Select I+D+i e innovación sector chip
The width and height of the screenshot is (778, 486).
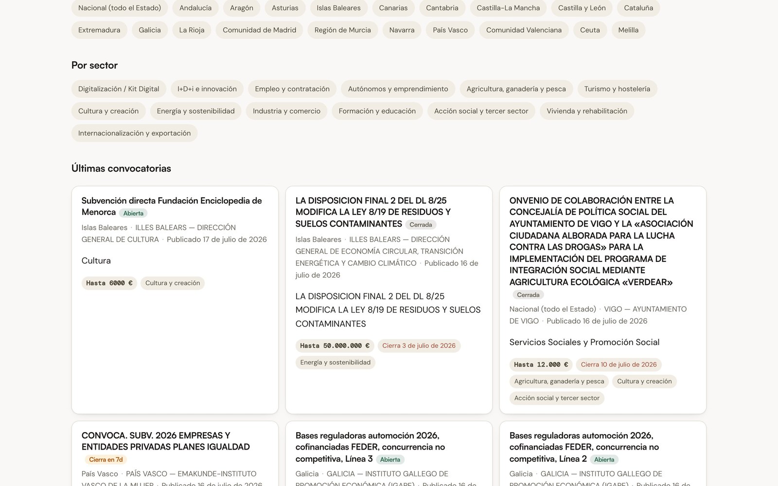click(x=207, y=89)
